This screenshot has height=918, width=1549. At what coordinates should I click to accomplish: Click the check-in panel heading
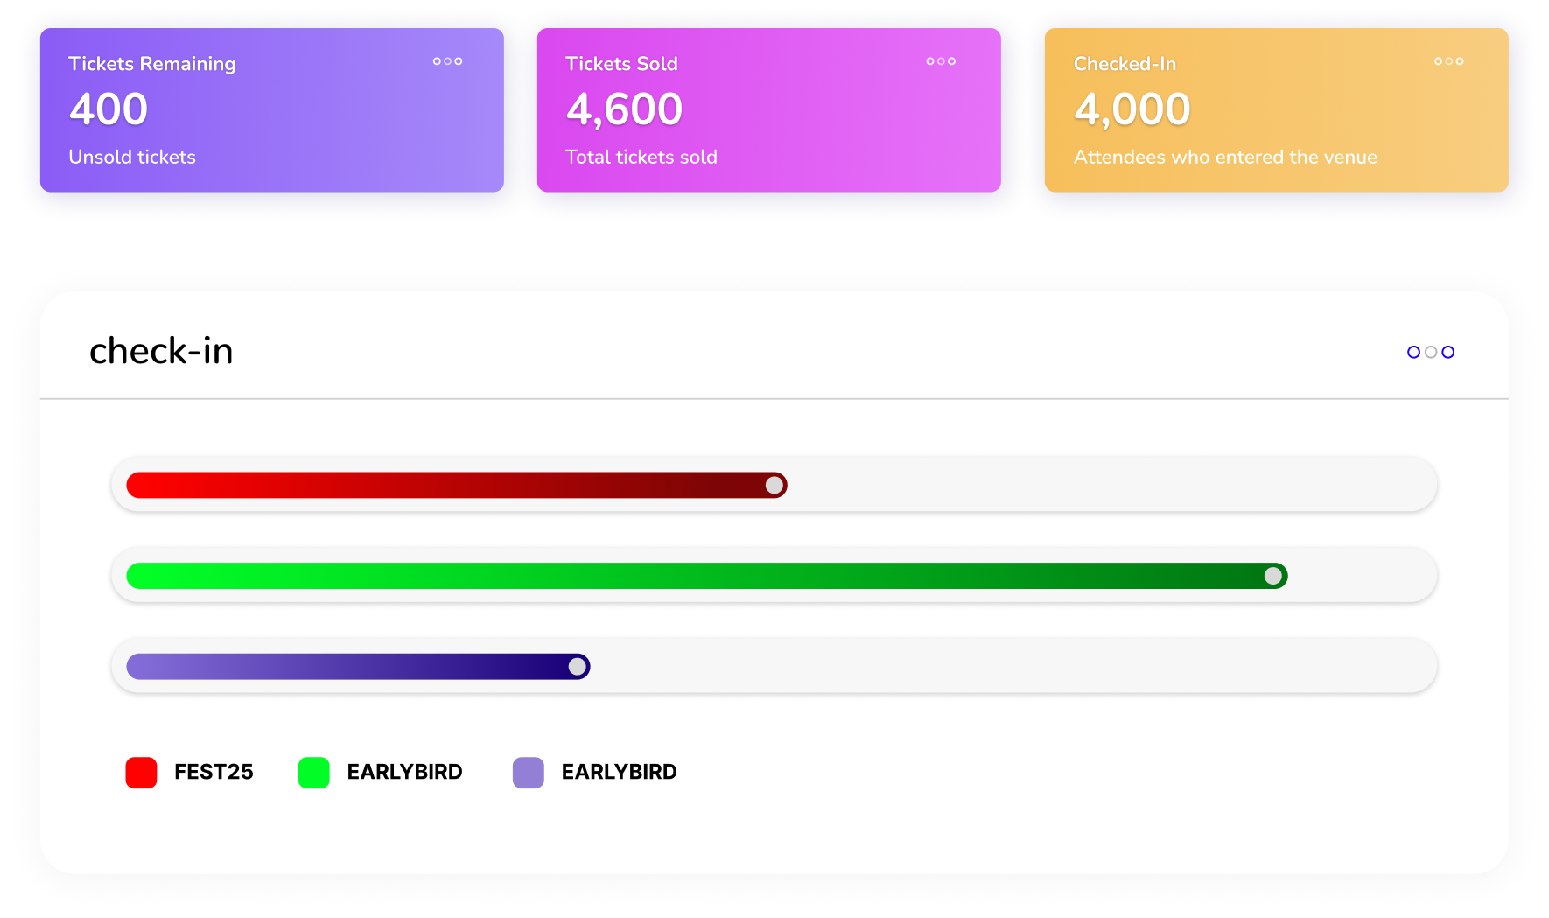(161, 351)
